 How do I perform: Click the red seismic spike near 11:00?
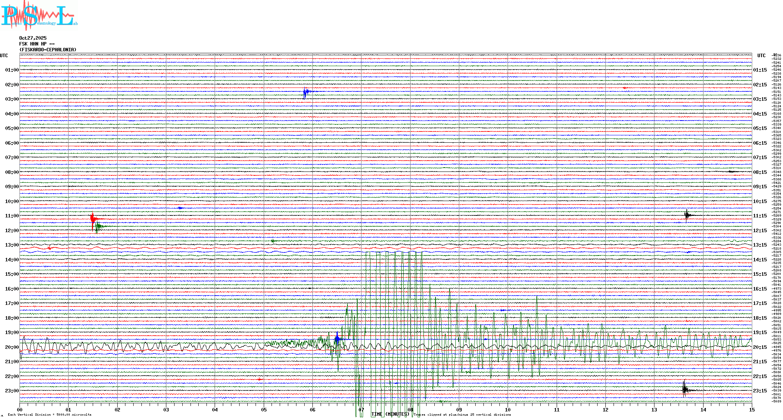[92, 219]
